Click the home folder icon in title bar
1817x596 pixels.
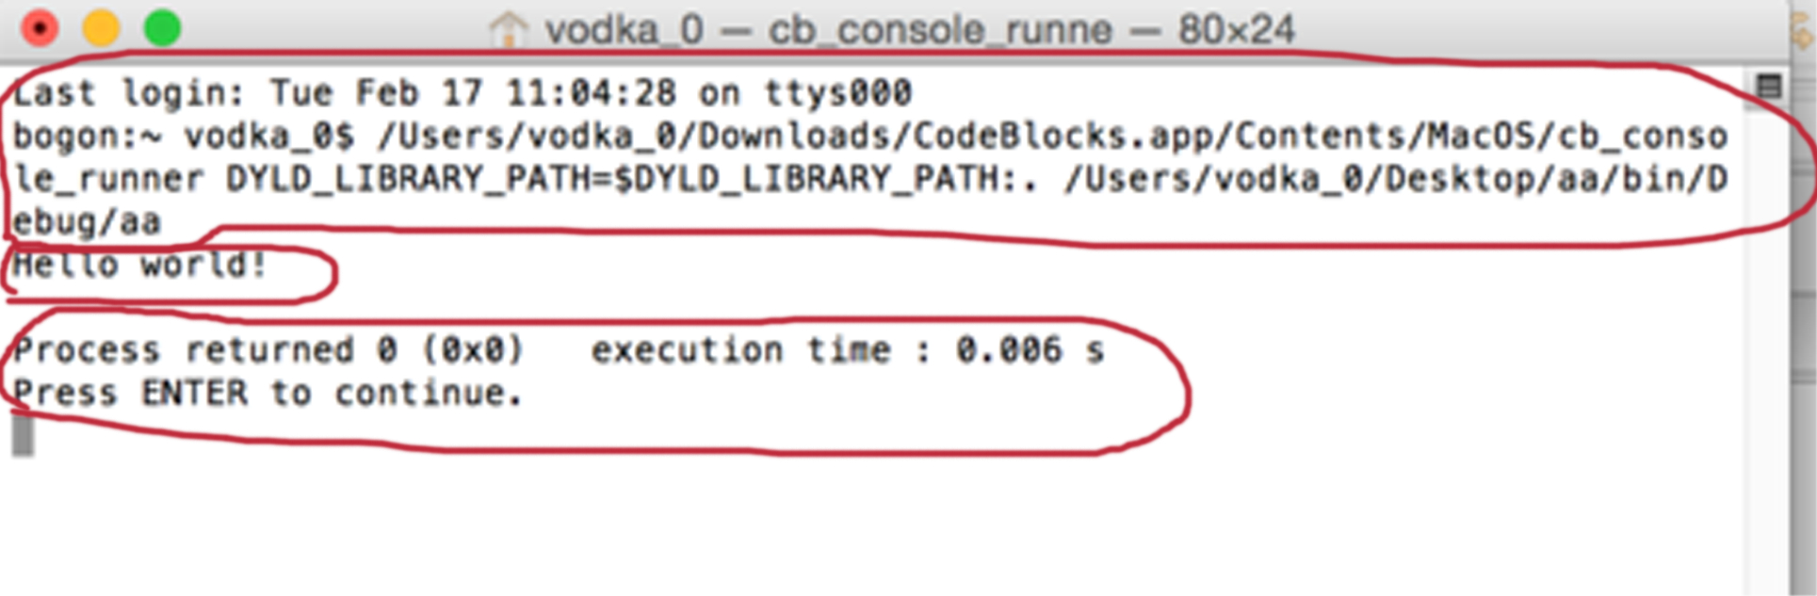pyautogui.click(x=509, y=30)
